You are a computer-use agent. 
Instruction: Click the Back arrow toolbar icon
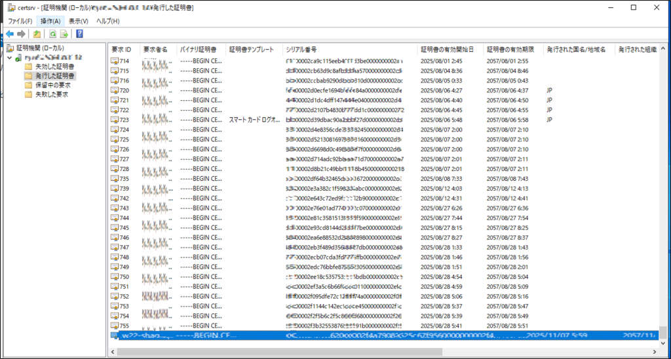pyautogui.click(x=10, y=33)
